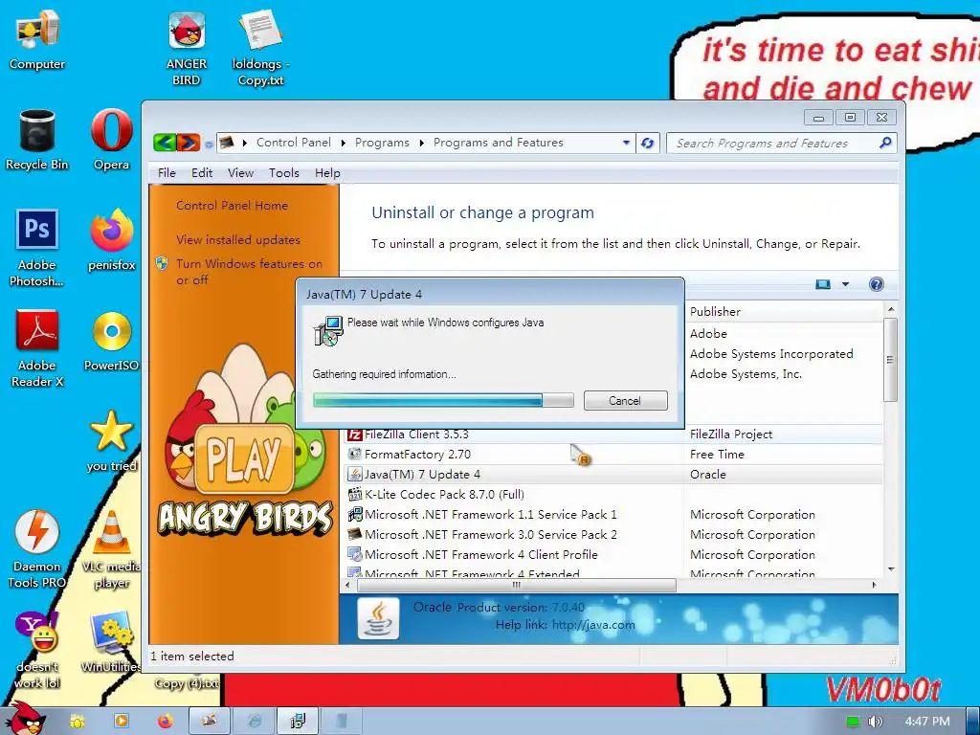Click the green tray status icon
Screen dimensions: 980x735
point(853,722)
